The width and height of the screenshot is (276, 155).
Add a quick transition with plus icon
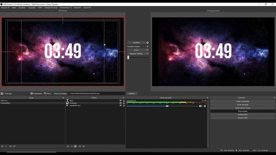[147, 46]
